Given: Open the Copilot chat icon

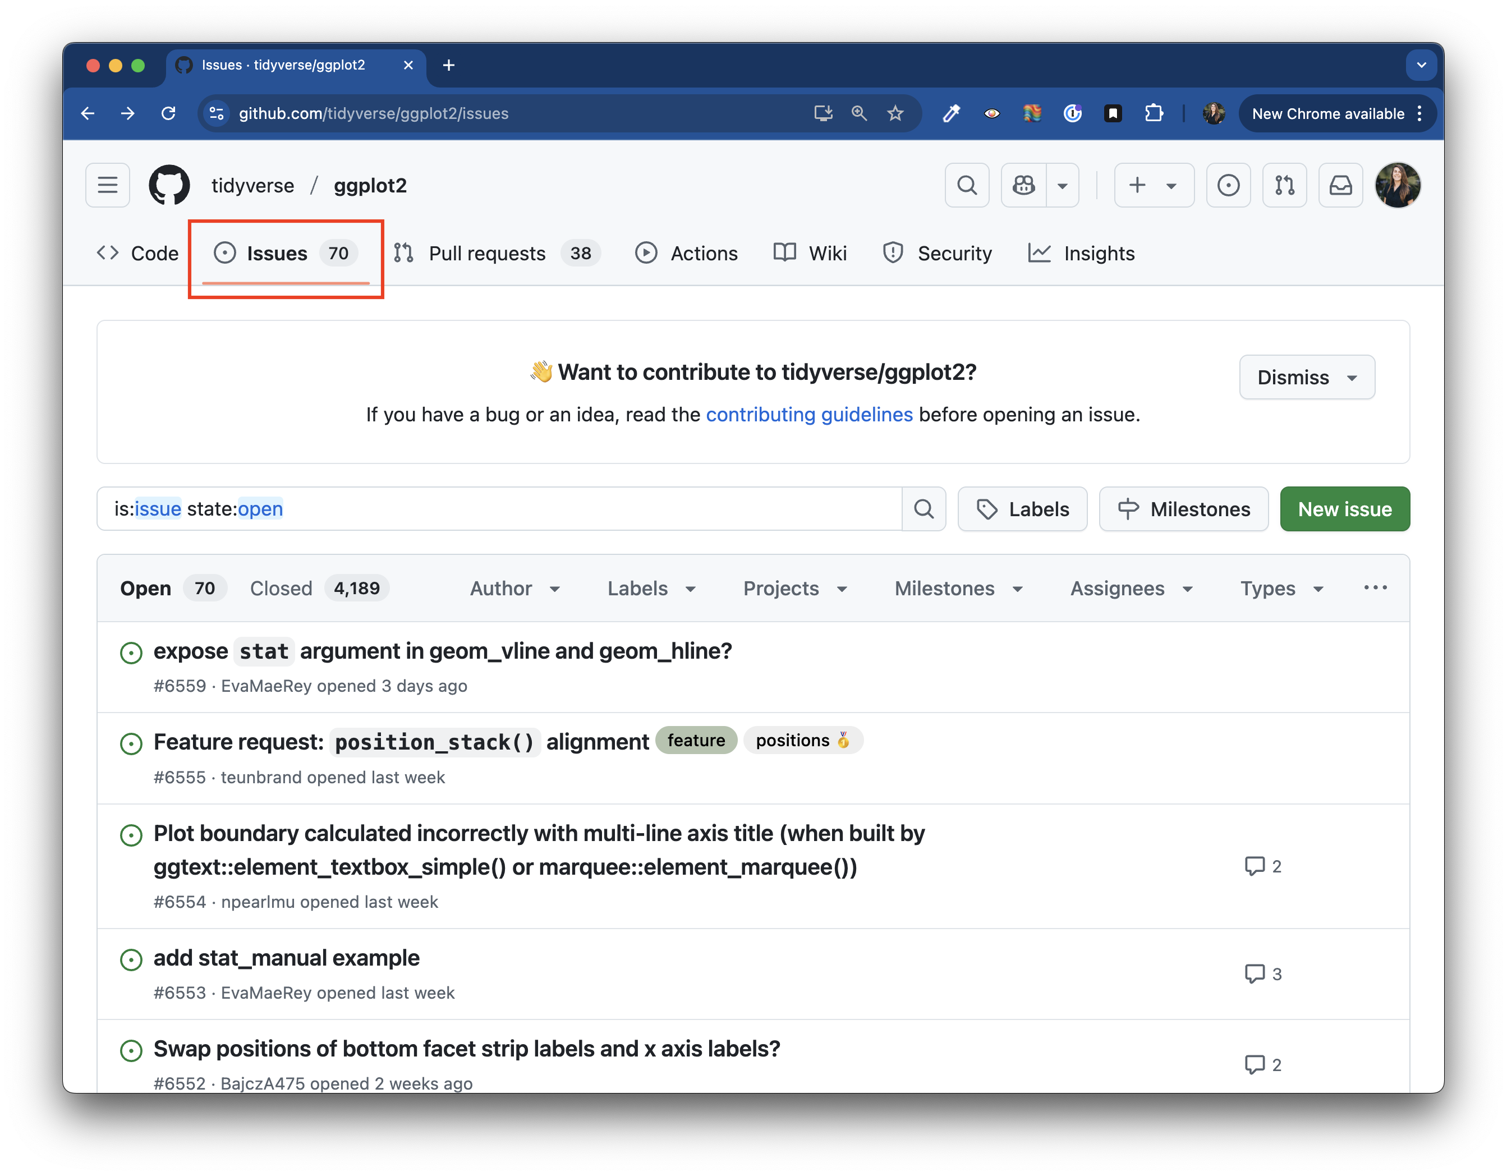Looking at the screenshot, I should tap(1024, 185).
